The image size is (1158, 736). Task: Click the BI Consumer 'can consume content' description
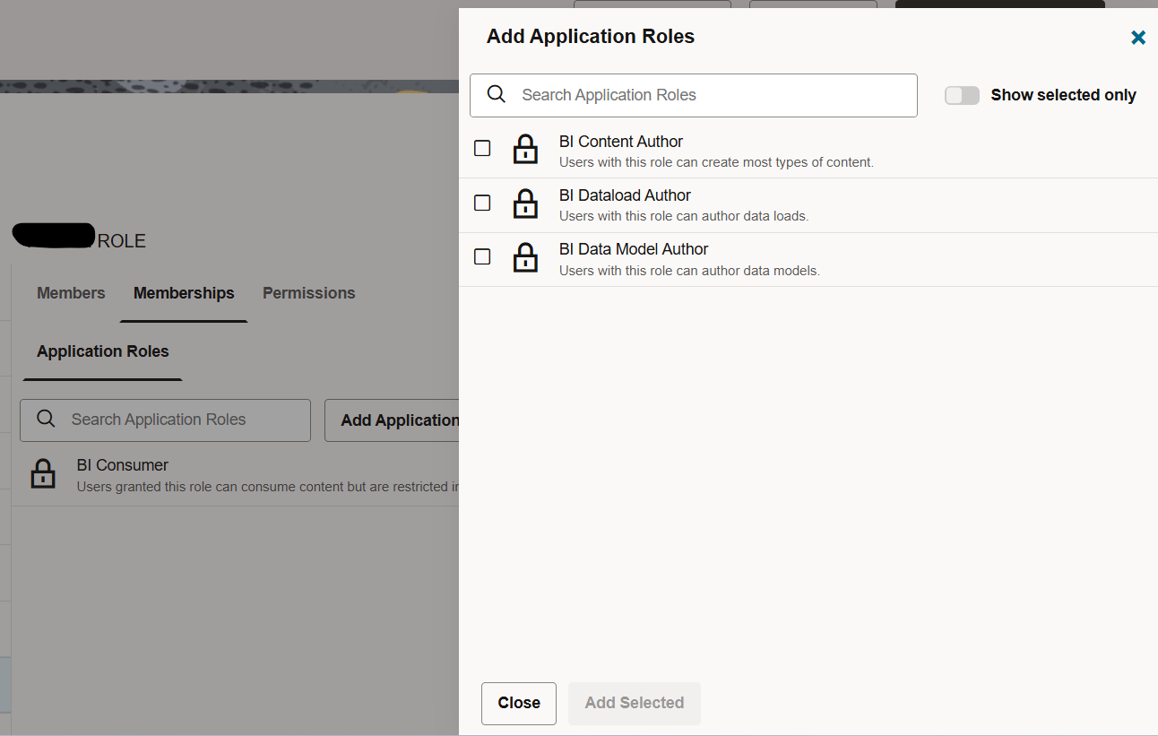click(268, 487)
